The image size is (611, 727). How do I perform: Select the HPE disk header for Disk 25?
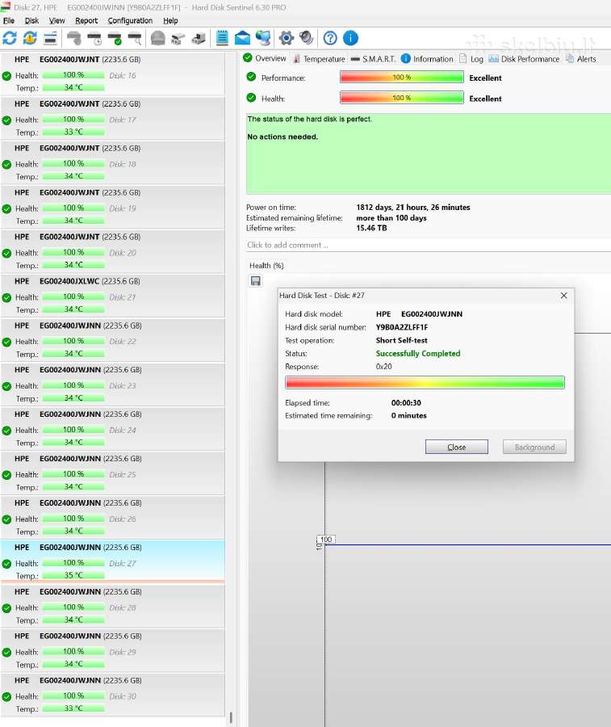[77, 459]
